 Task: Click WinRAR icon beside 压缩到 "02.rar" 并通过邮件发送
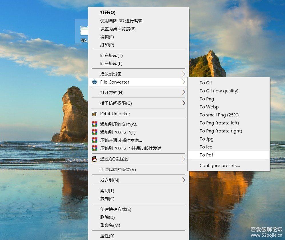coord(95,148)
